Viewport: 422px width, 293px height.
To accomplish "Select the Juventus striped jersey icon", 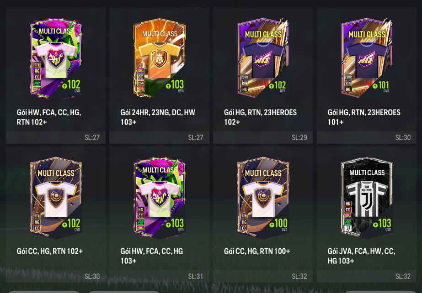I will 367,198.
